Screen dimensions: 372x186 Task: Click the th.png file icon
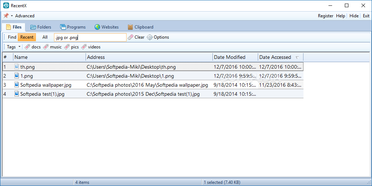point(17,67)
